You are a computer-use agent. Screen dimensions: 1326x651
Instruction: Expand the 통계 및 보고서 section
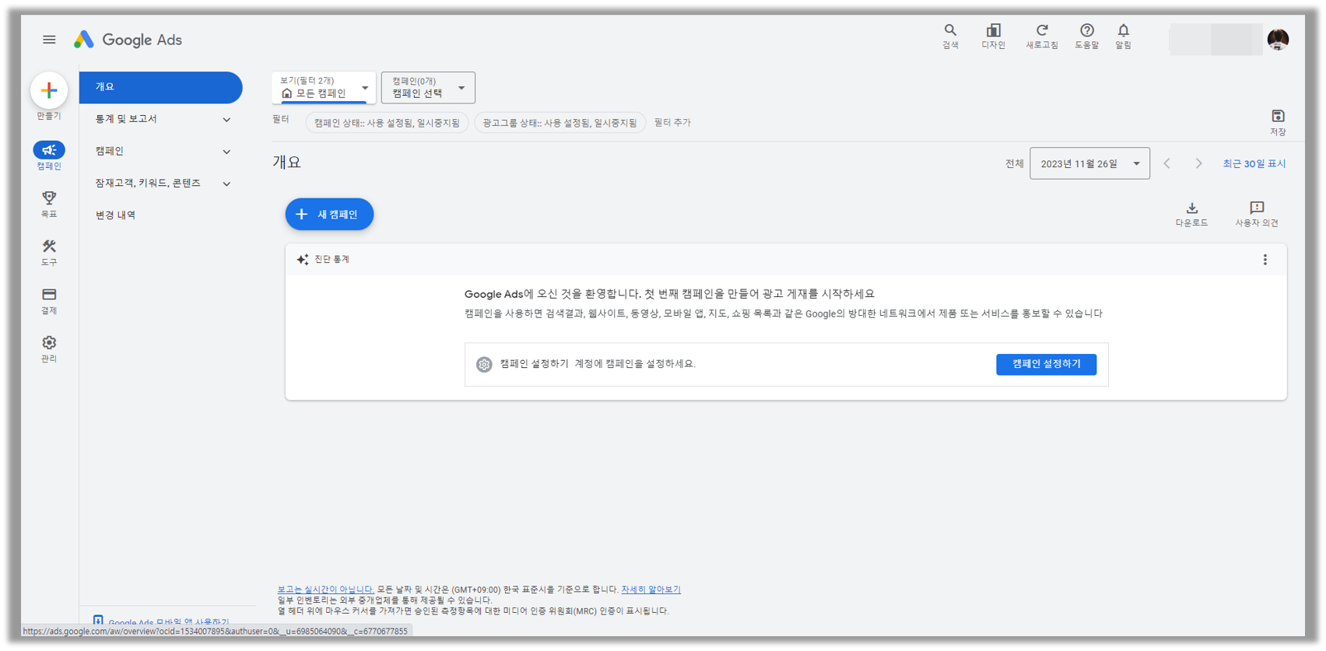[162, 119]
